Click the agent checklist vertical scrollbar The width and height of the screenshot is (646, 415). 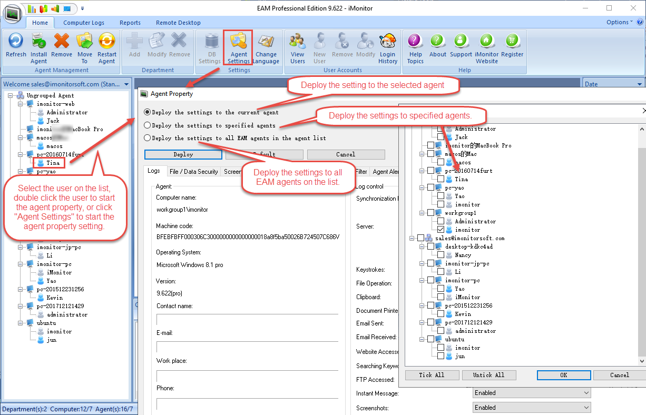click(641, 244)
